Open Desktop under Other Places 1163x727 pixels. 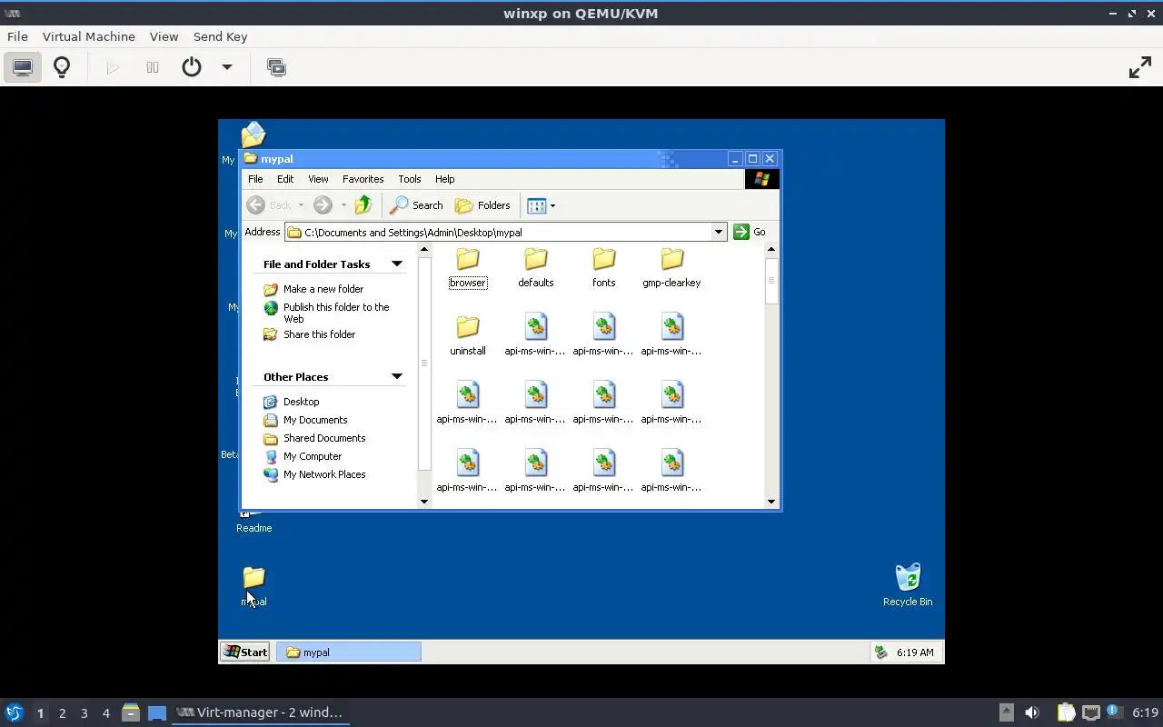tap(301, 402)
